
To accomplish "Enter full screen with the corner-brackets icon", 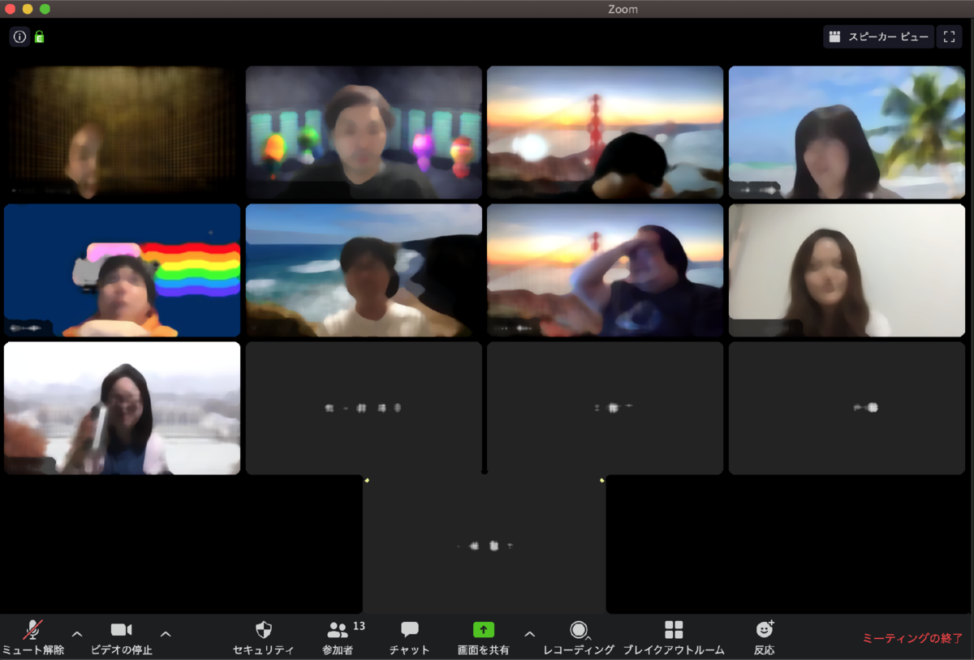I will click(x=949, y=36).
